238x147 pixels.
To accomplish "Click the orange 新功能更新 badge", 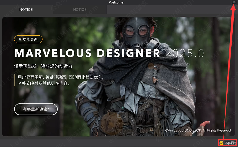I will [x=28, y=39].
